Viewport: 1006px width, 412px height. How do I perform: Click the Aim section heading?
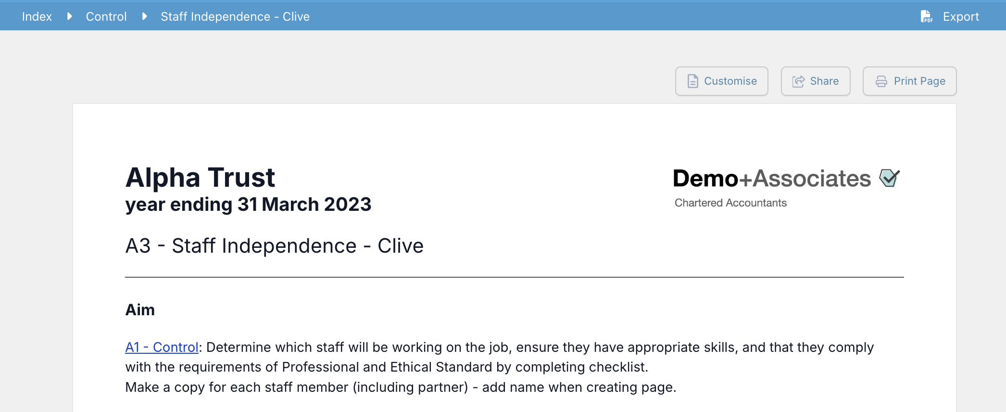140,310
